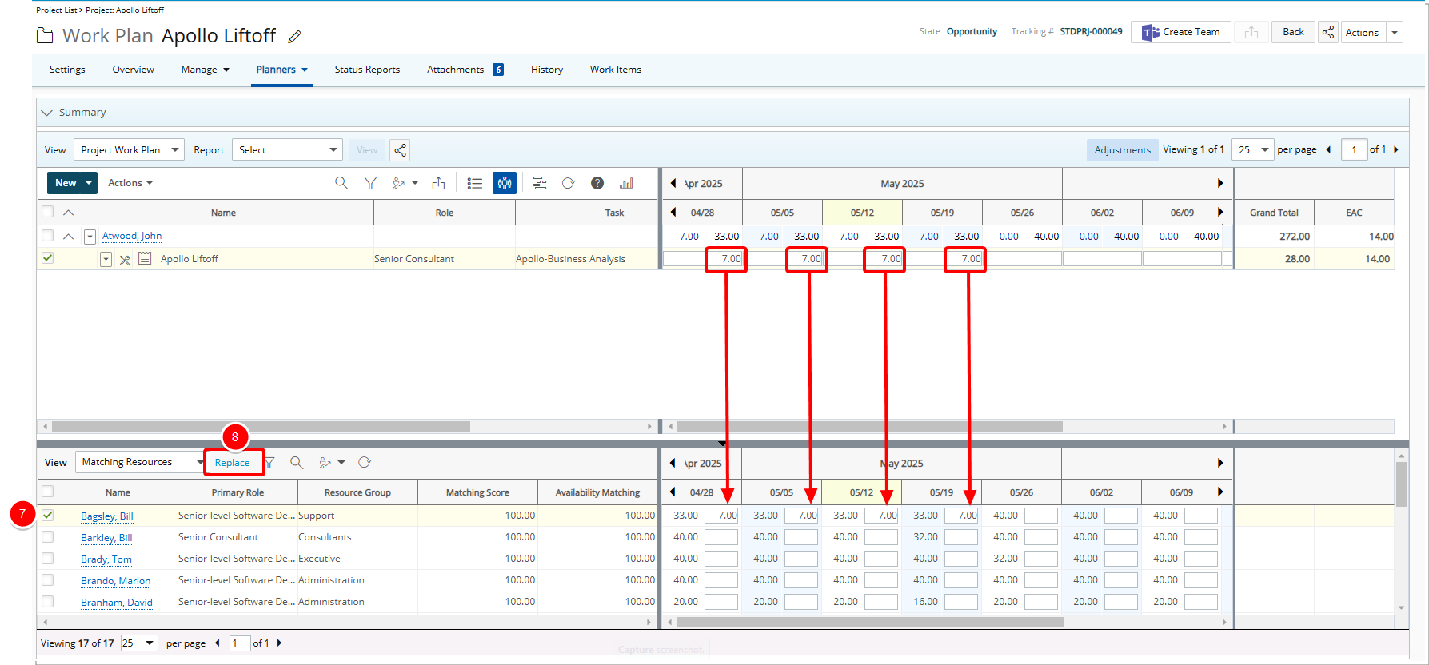Open the row menu arrow for Atwood, John
The image size is (1429, 665).
(x=90, y=237)
